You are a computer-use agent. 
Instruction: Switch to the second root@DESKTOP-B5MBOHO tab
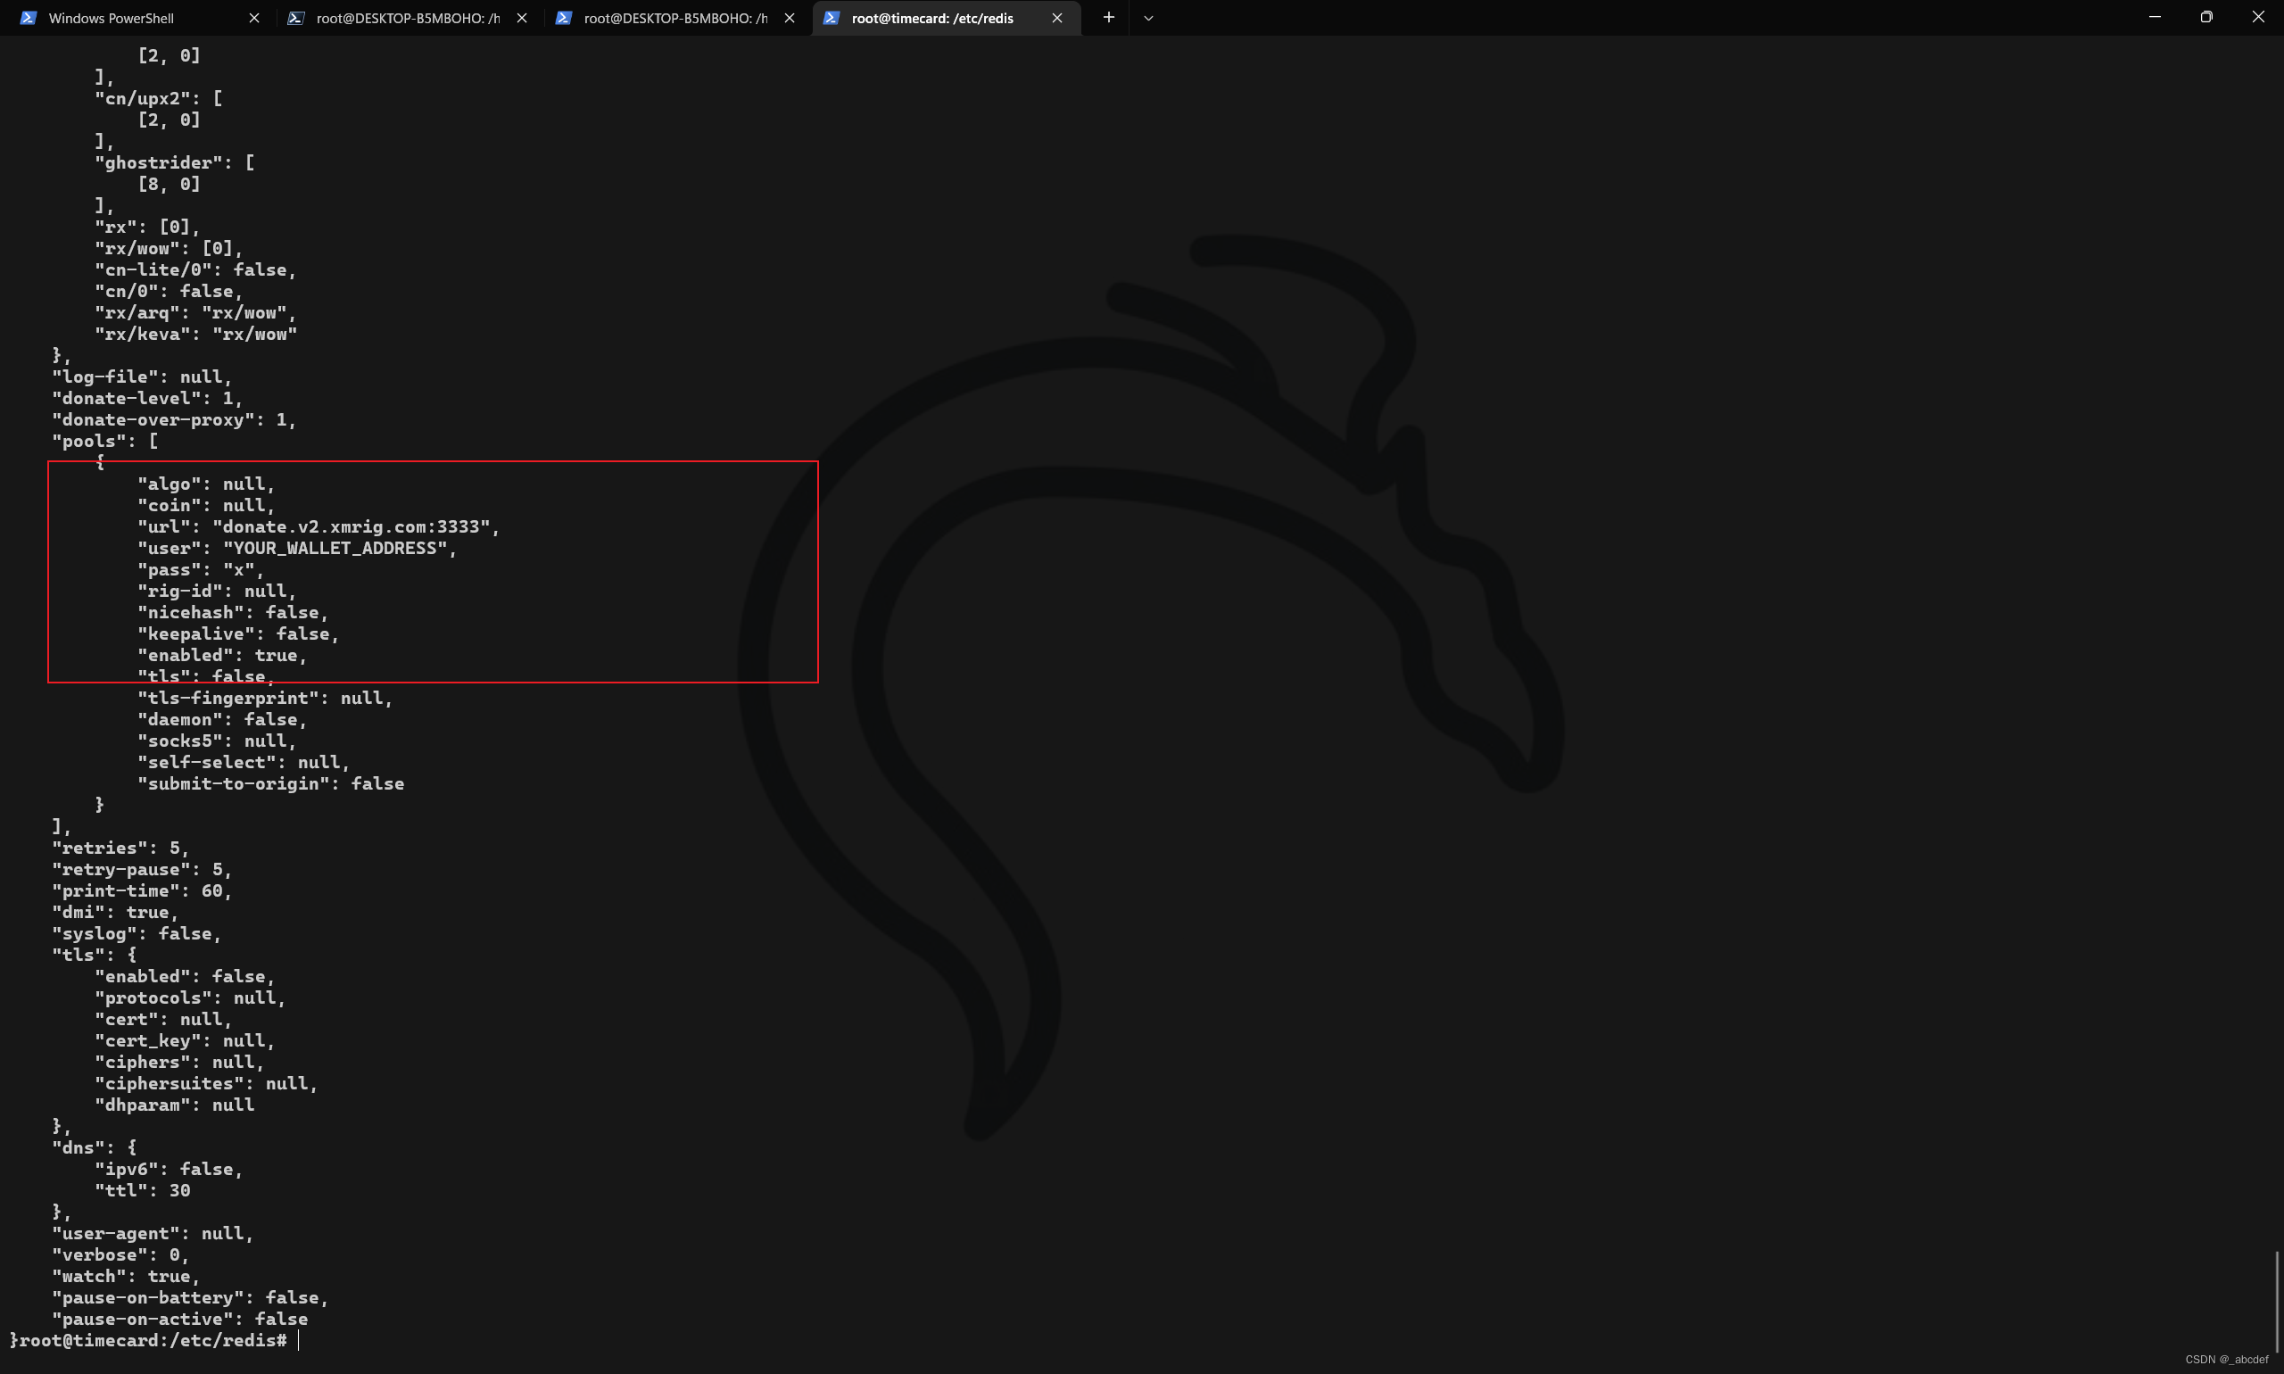pyautogui.click(x=674, y=19)
